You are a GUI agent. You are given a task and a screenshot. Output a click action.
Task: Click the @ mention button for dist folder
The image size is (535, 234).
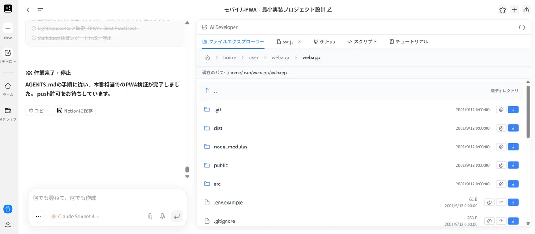[501, 128]
